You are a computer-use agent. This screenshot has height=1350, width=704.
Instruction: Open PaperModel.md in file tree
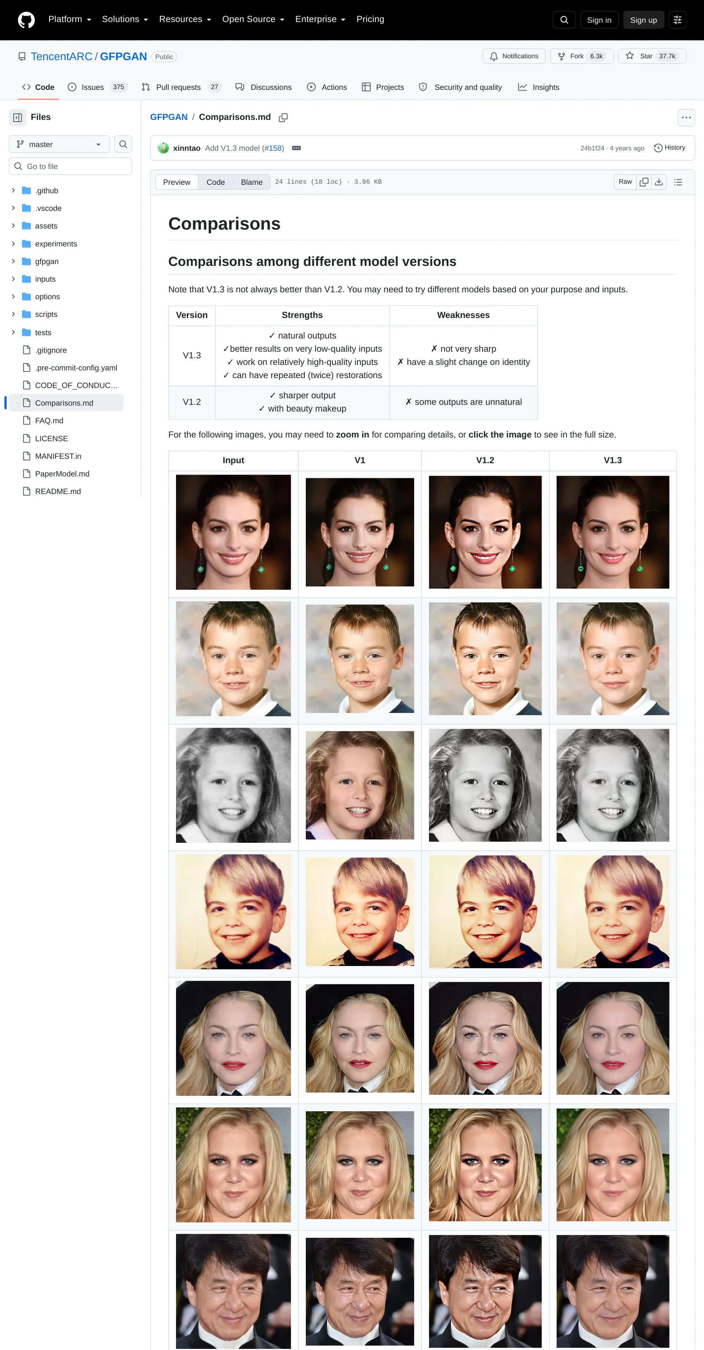click(62, 474)
